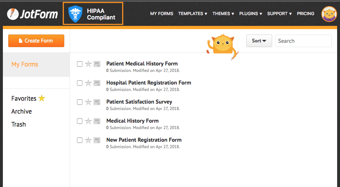Click submission info under New Patient Registration Form
The width and height of the screenshot is (340, 187).
[143, 147]
